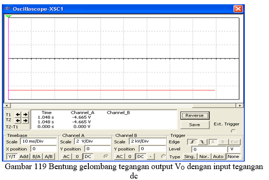Click the Oscilloscope-XSC1 title icon
Screen dimensions: 269x180
(8, 9)
